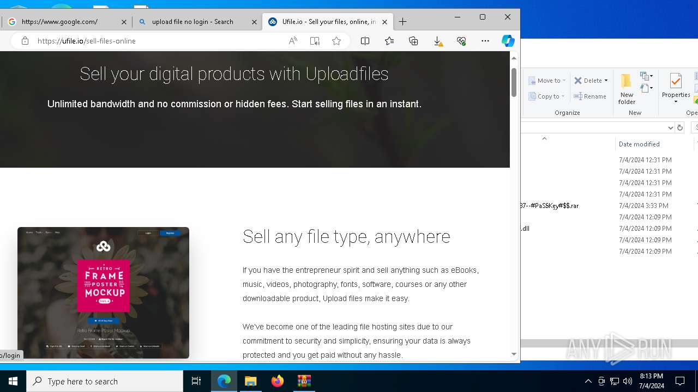Open network status icon in system tray

(x=614, y=381)
